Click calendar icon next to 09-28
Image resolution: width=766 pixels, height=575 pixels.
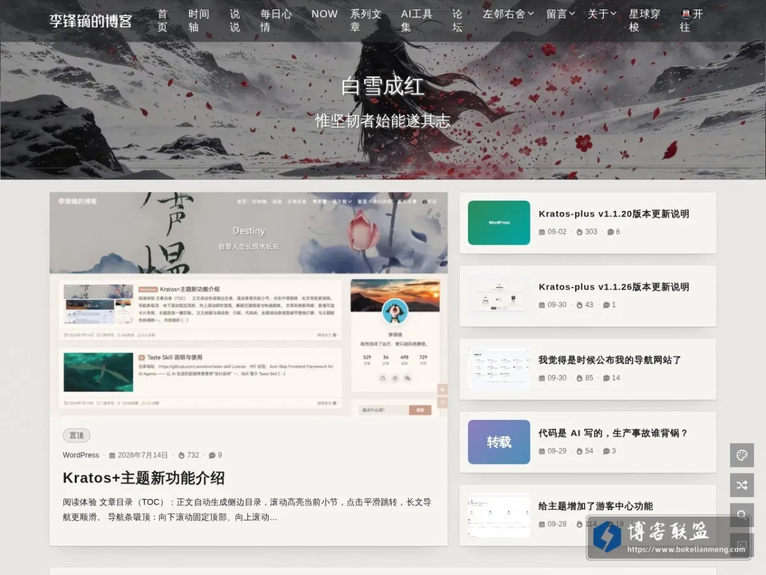point(542,524)
